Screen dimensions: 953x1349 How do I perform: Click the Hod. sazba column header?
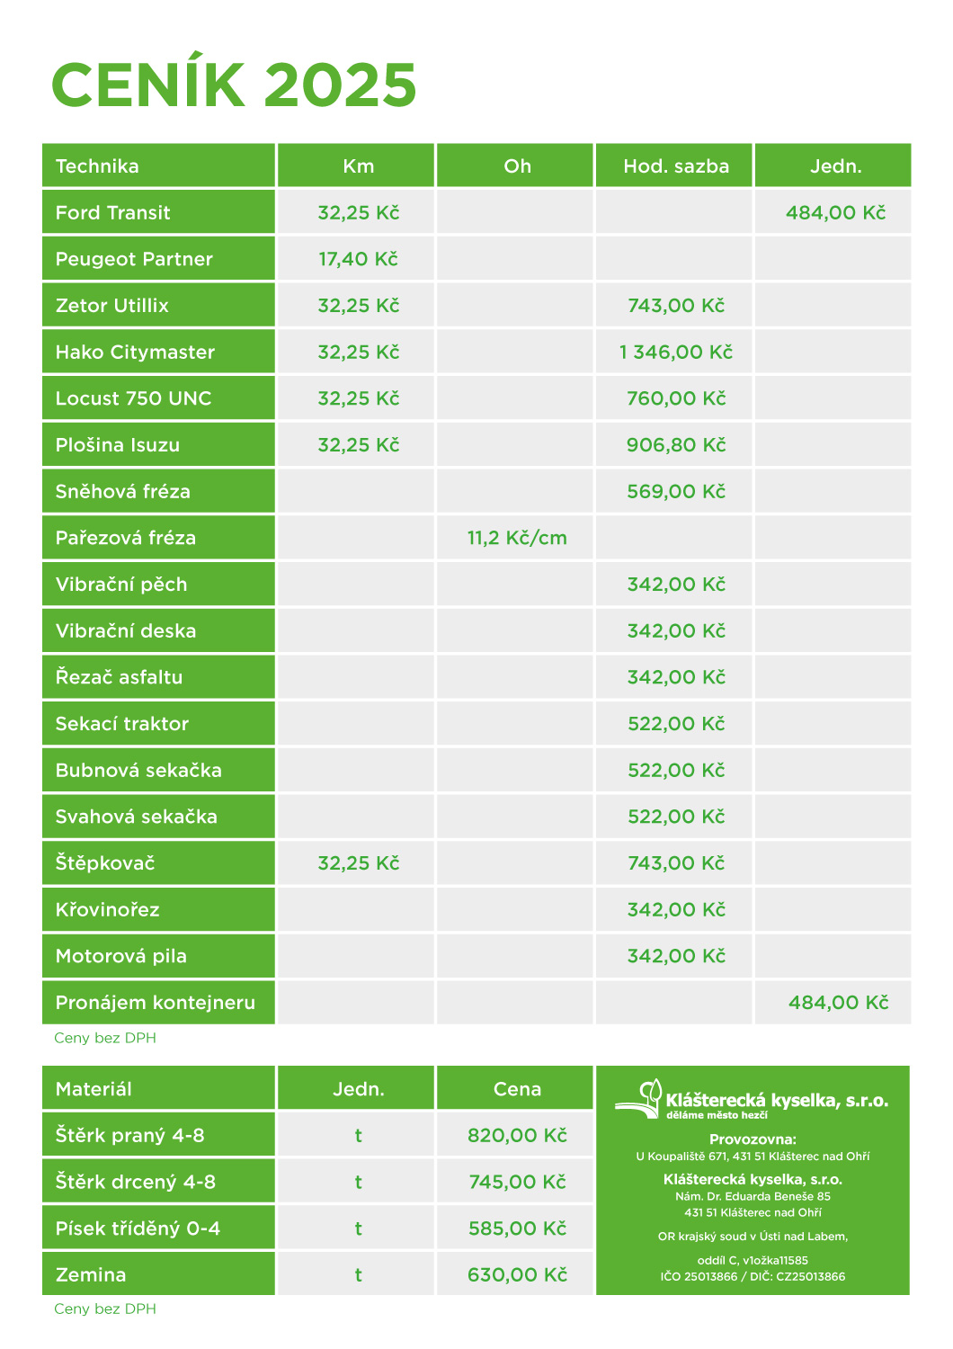[x=676, y=165]
